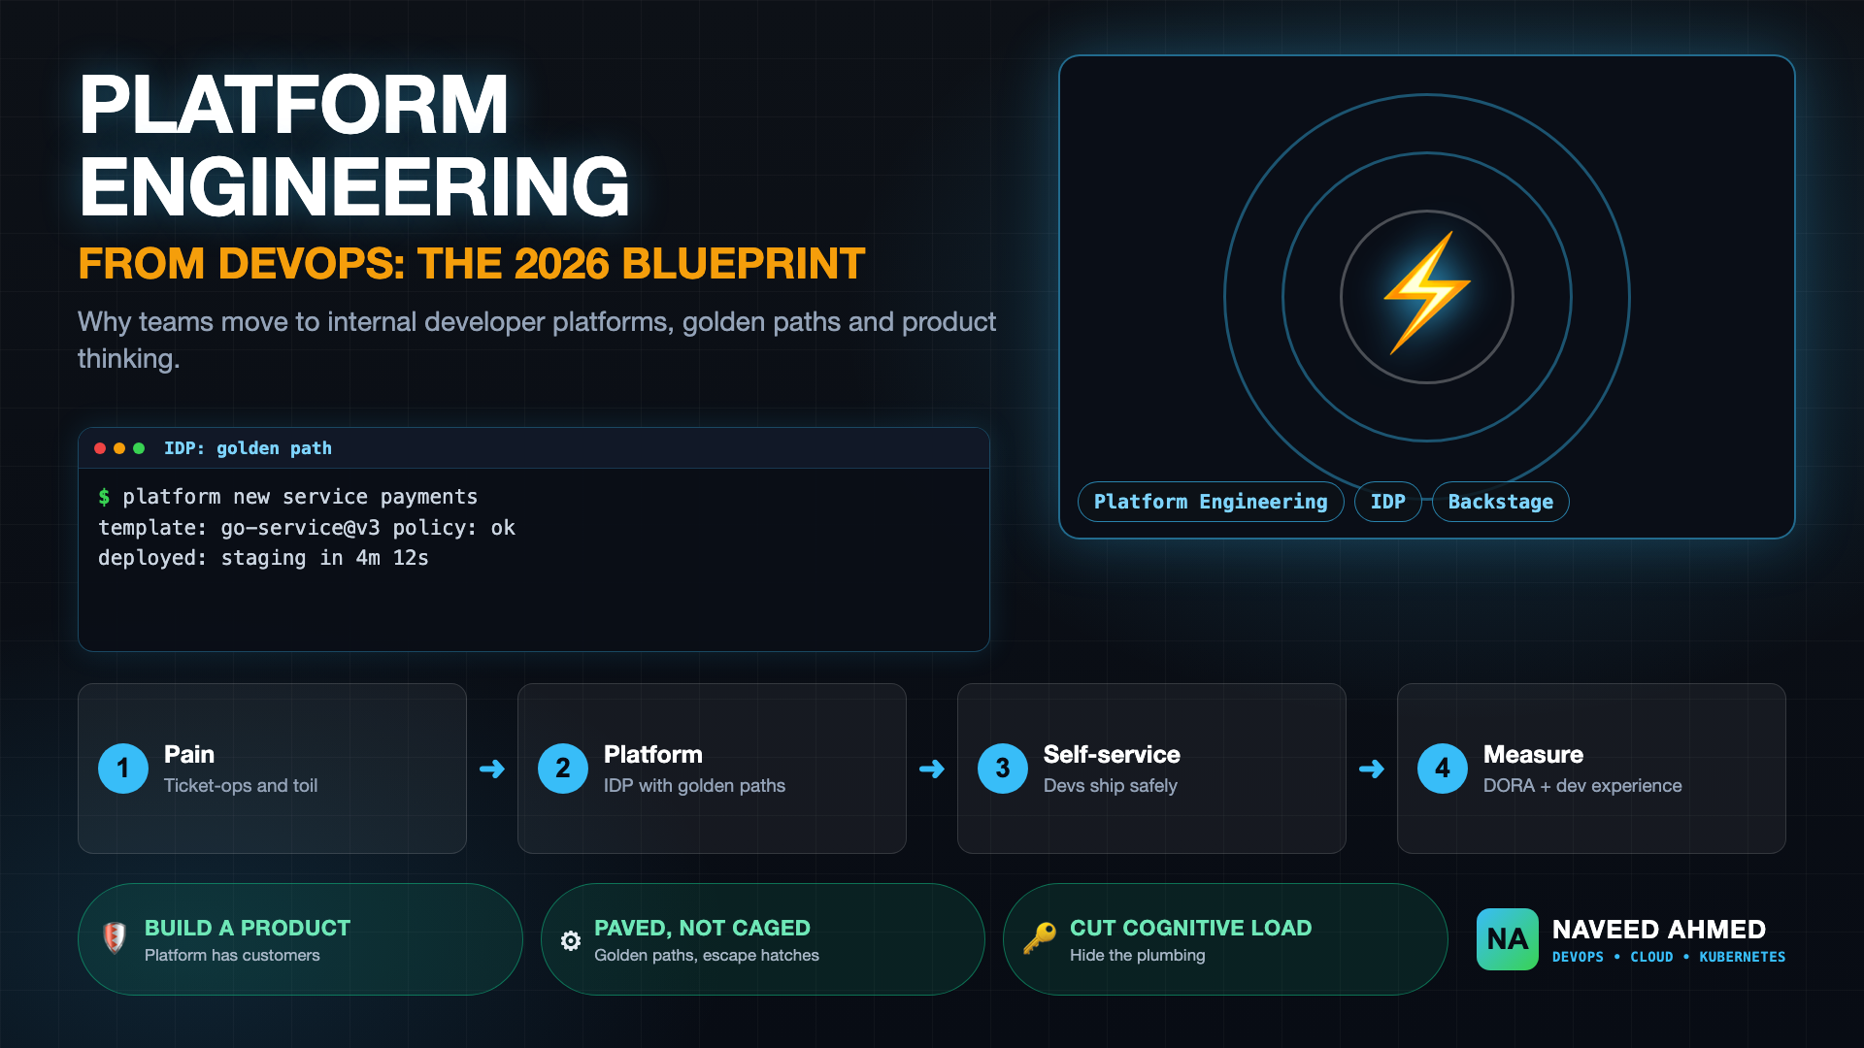The image size is (1864, 1048).
Task: Click the Paved, Not Caged heading
Action: click(702, 928)
